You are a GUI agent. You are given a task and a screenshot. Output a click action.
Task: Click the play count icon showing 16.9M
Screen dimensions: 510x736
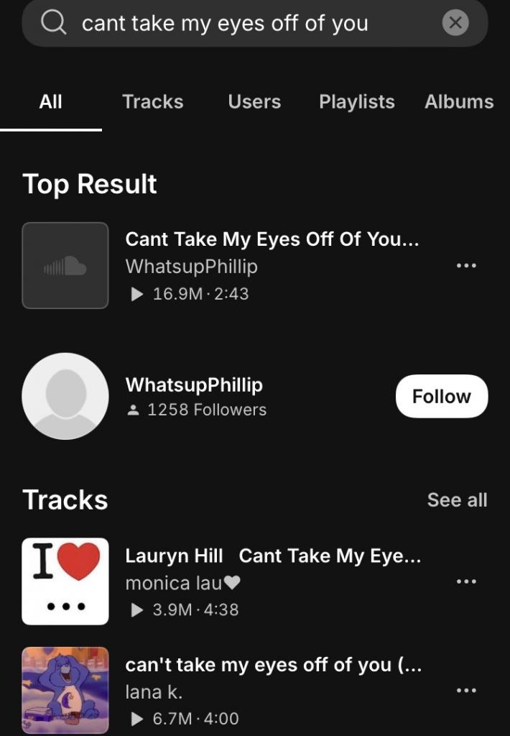tap(136, 294)
